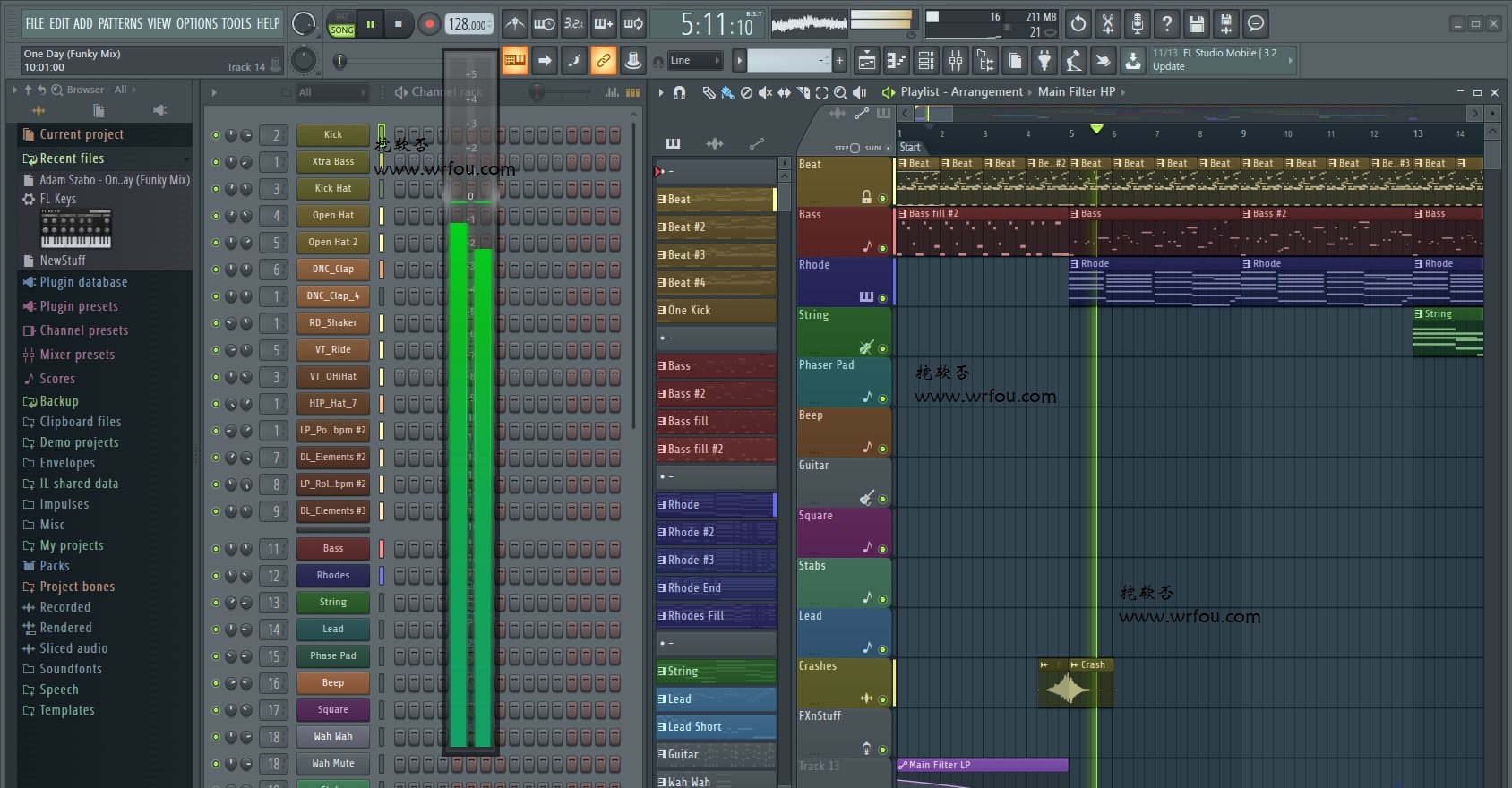Select the playlist slice tool
Image resolution: width=1512 pixels, height=788 pixels.
pyautogui.click(x=803, y=92)
